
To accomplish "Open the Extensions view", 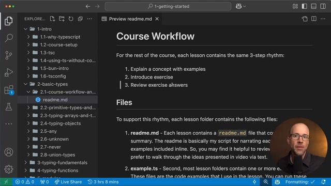I will tap(9, 90).
